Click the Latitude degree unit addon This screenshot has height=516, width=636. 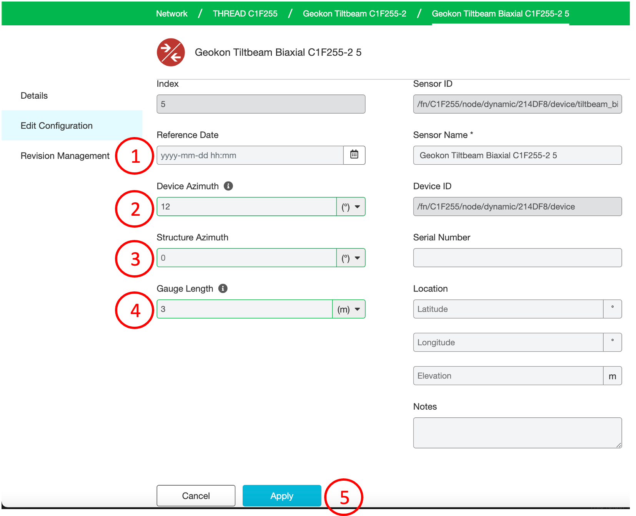point(613,309)
